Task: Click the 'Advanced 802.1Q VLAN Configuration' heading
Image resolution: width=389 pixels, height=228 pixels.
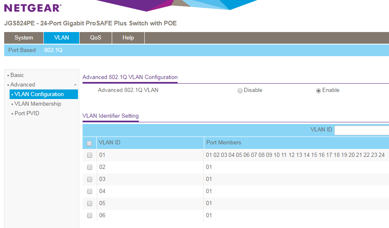Action: (130, 77)
